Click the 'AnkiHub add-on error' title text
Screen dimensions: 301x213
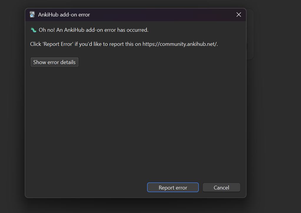(64, 15)
